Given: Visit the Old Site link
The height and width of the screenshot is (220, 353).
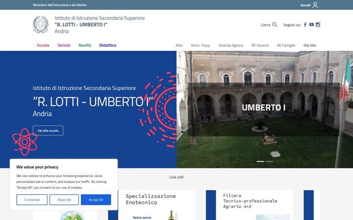Looking at the screenshot, I should pyautogui.click(x=309, y=45).
